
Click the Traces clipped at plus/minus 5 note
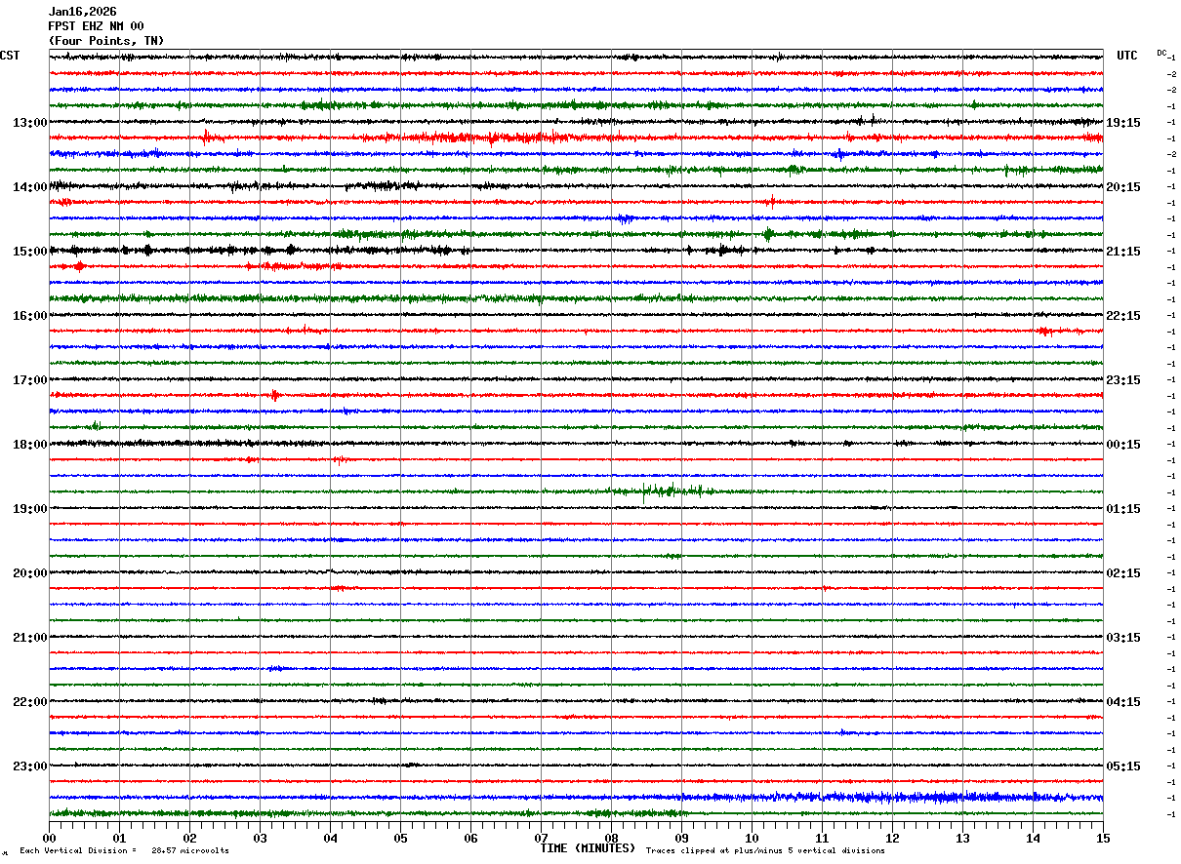pyautogui.click(x=765, y=851)
